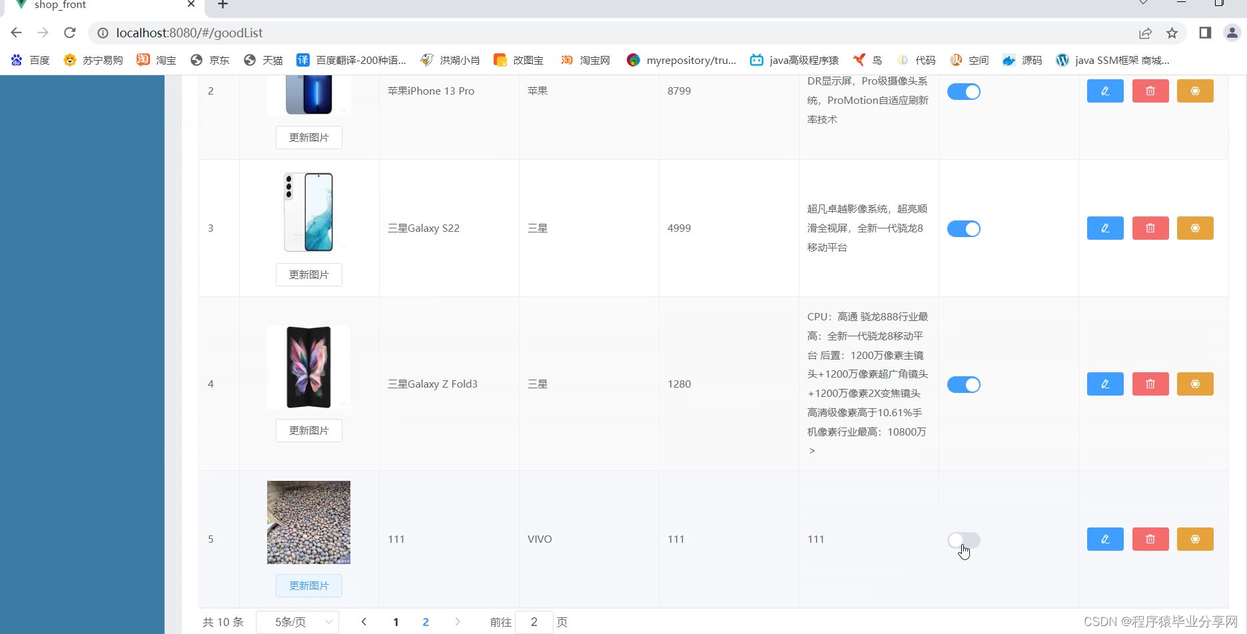Open the 淘宝网 bookmark
Screen dimensions: 1247x634
(x=586, y=60)
